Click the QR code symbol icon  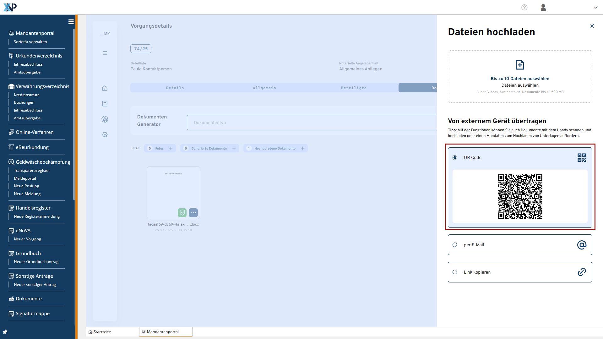tap(582, 158)
